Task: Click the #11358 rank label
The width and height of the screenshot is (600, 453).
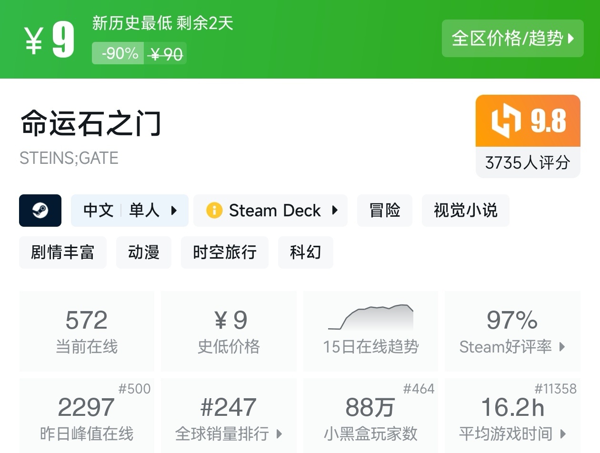Action: [x=555, y=389]
